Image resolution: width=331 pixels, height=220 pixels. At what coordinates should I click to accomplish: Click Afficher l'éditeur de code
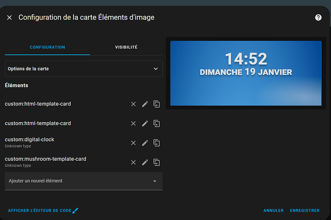click(x=42, y=210)
